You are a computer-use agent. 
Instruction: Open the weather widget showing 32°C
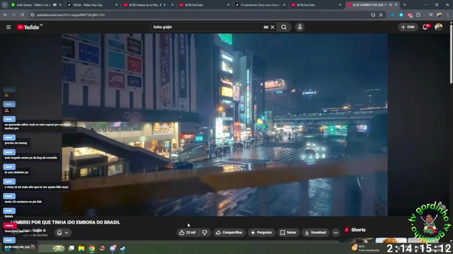click(365, 248)
